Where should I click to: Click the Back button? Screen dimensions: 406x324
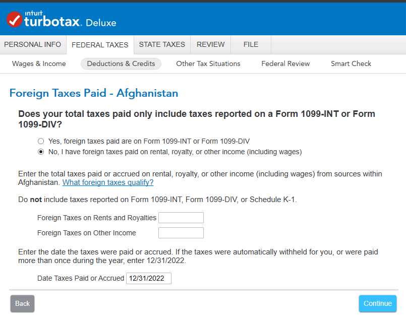(22, 303)
